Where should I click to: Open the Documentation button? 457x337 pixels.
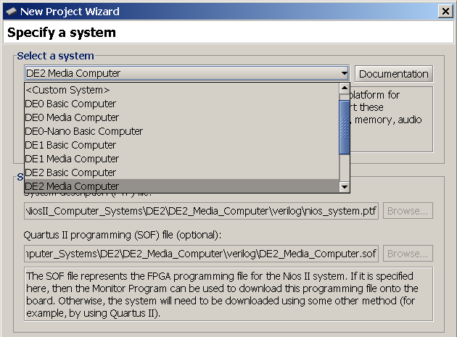point(393,74)
